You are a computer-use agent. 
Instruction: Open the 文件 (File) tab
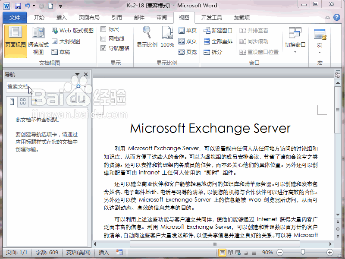tap(15, 18)
